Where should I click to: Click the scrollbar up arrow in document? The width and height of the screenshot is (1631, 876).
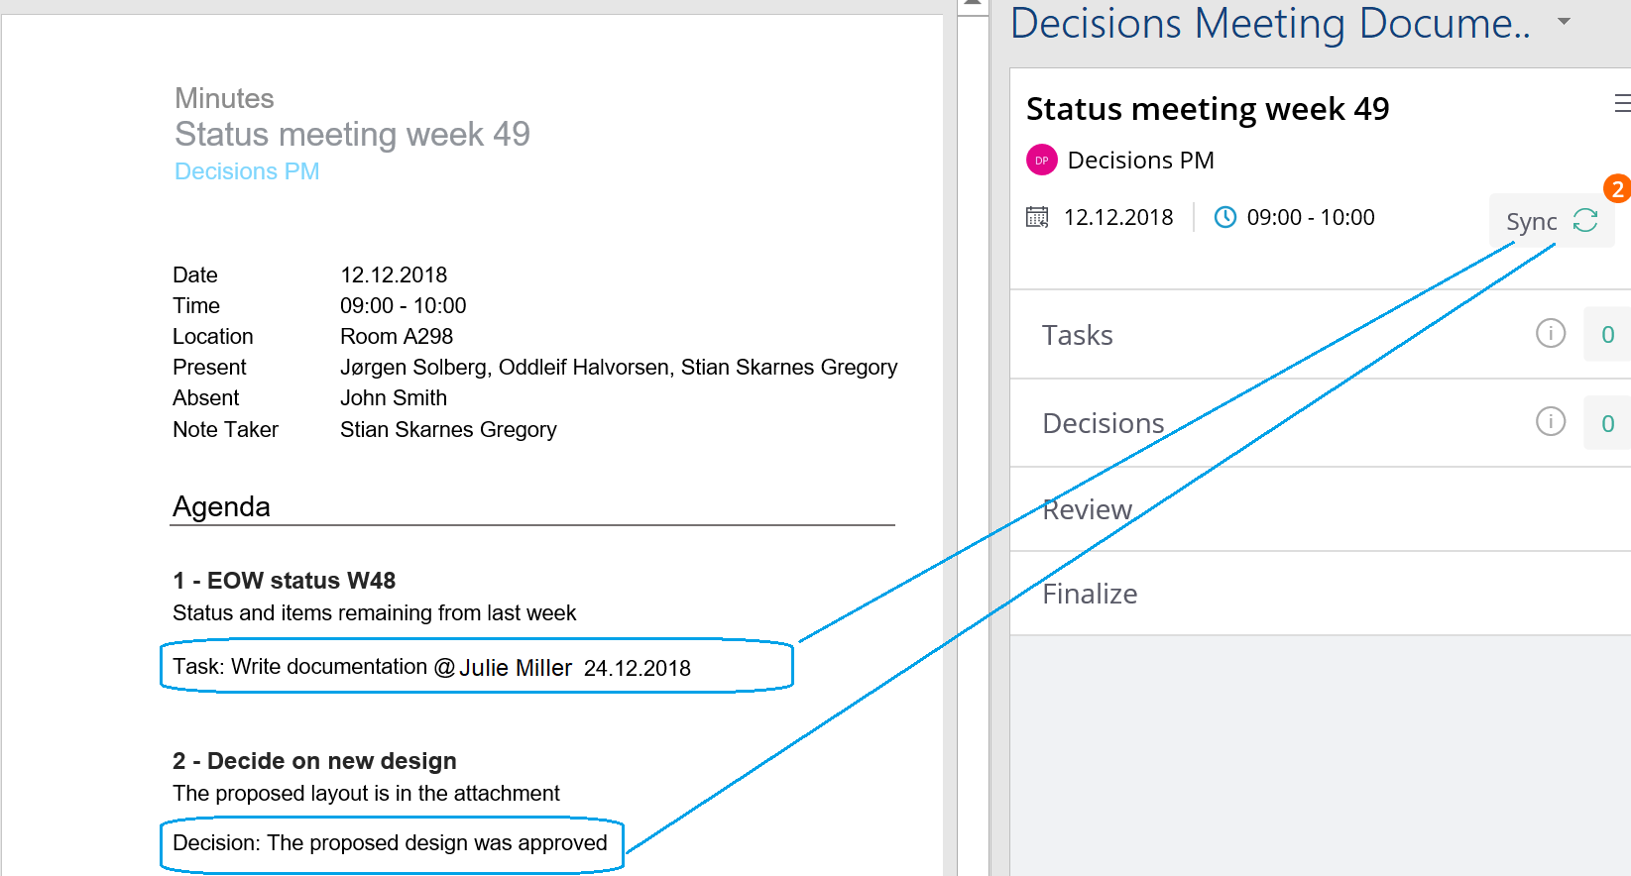point(973,5)
